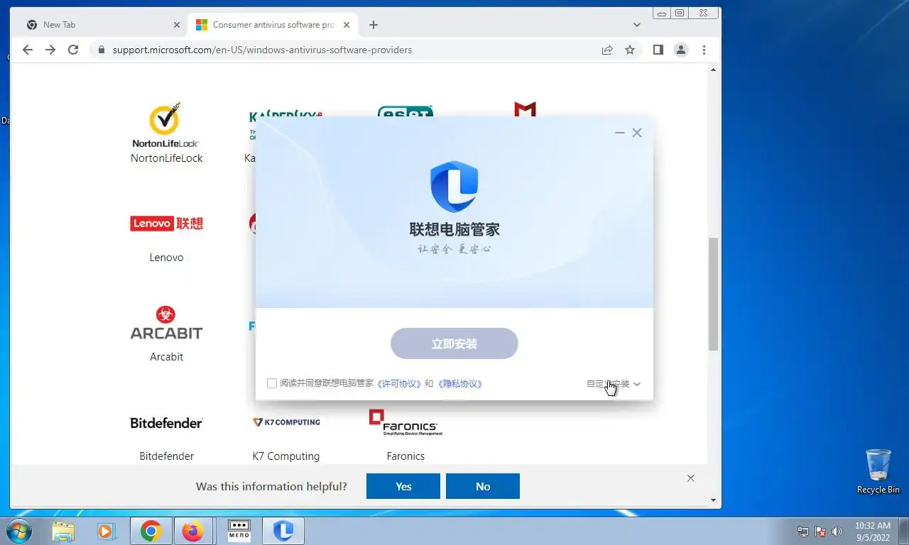Open the Lenovo provider link
Screen dimensions: 909x545
pos(167,258)
